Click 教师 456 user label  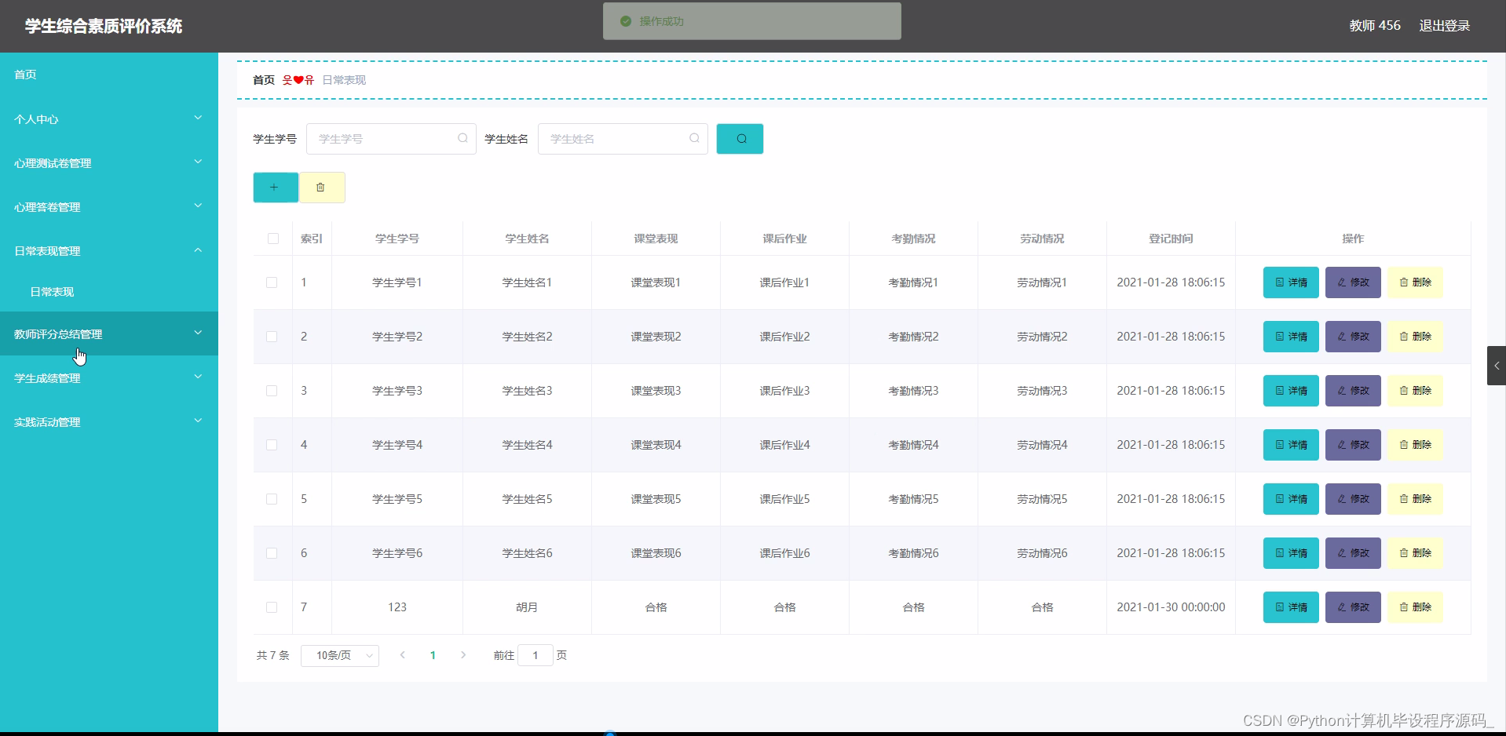[x=1375, y=26]
